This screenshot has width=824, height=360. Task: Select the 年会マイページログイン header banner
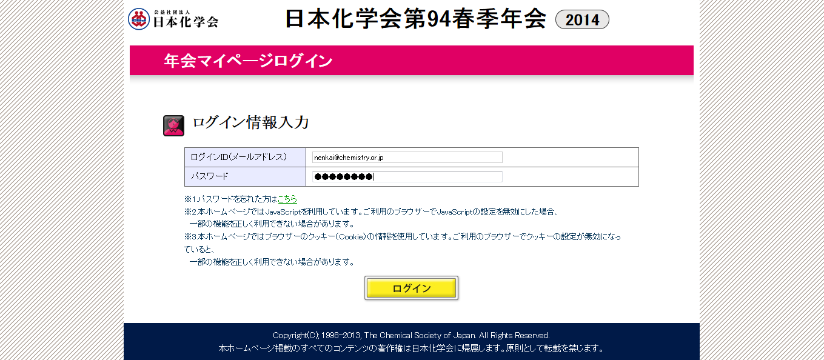[411, 61]
